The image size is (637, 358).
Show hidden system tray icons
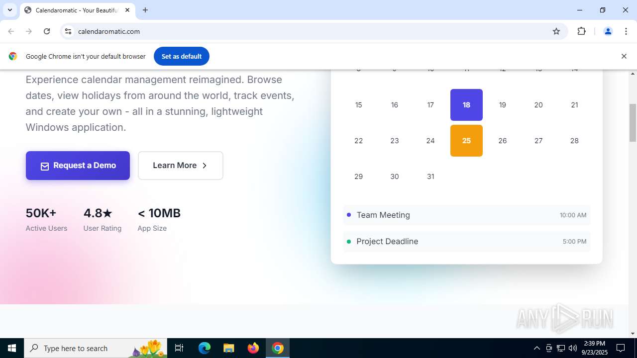point(536,348)
